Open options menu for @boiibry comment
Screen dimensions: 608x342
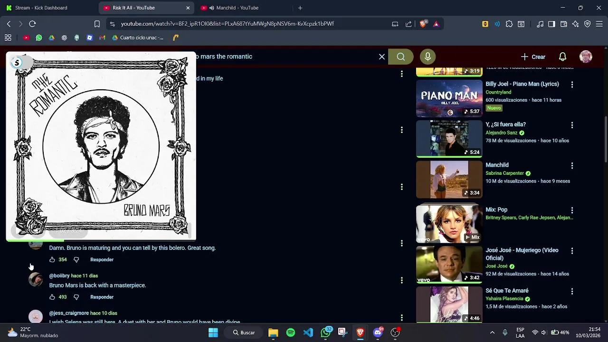pos(402,280)
